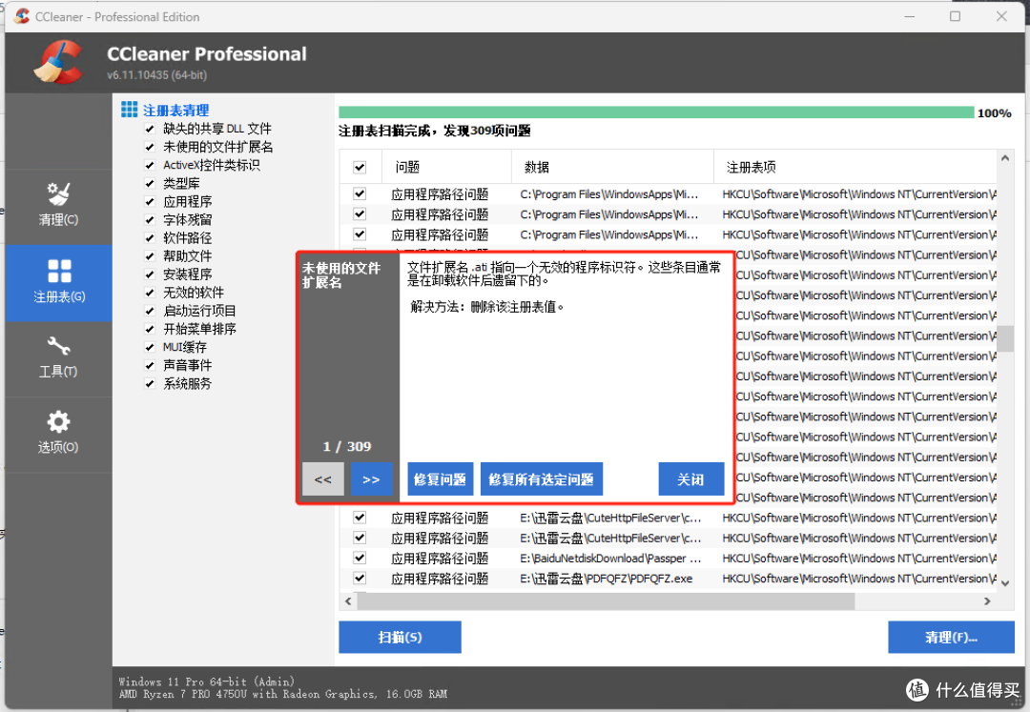Click the horizontal scrollbar thumb
This screenshot has height=712, width=1030.
[x=606, y=601]
